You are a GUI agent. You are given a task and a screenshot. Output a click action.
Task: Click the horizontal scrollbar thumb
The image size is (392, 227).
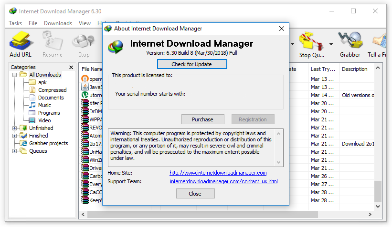point(202,214)
